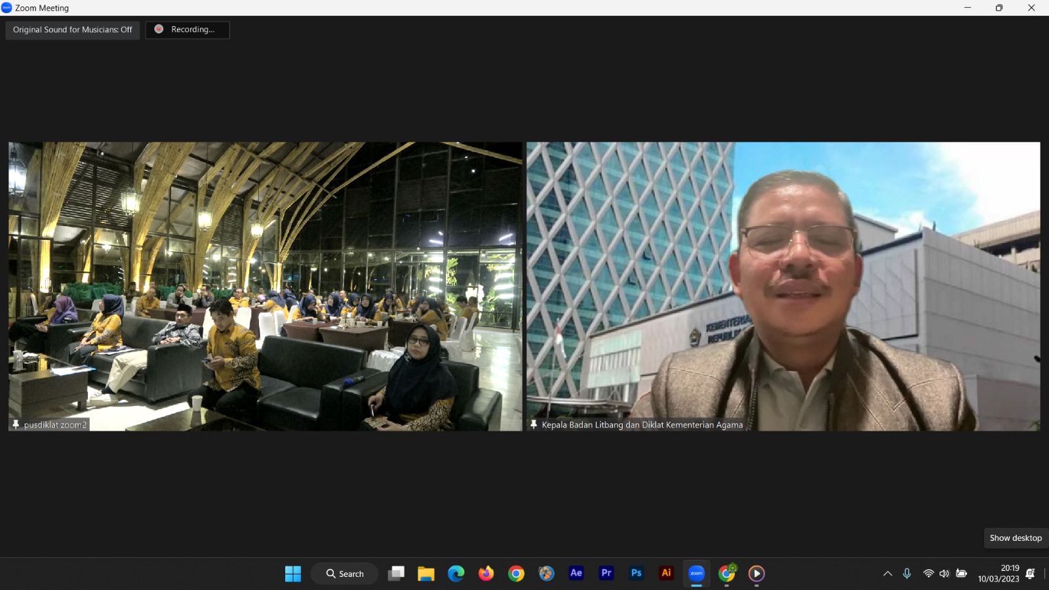Image resolution: width=1049 pixels, height=590 pixels.
Task: Launch Microsoft Edge from taskbar
Action: coord(456,574)
